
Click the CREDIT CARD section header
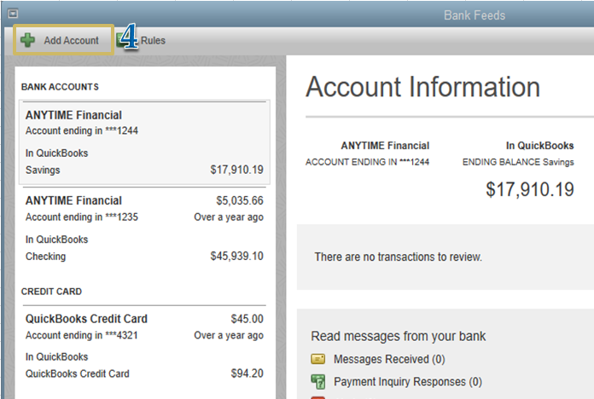tap(51, 292)
